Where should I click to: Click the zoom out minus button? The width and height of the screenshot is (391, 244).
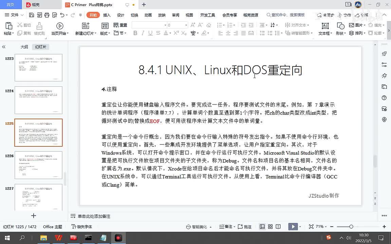[x=332, y=227]
